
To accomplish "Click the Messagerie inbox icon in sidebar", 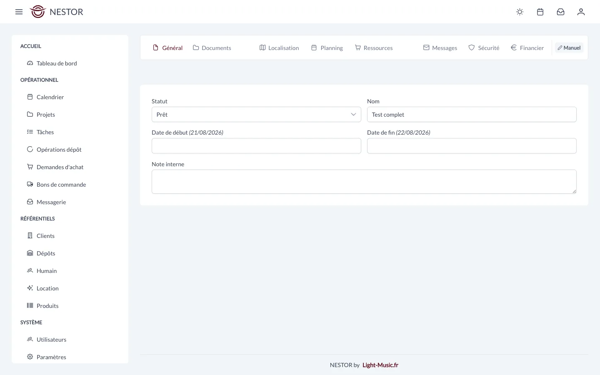I will [30, 202].
